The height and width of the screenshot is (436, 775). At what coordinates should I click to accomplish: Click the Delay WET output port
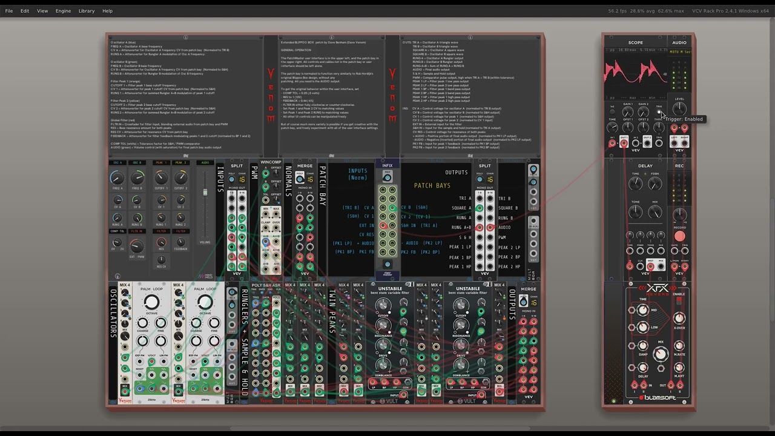point(650,266)
